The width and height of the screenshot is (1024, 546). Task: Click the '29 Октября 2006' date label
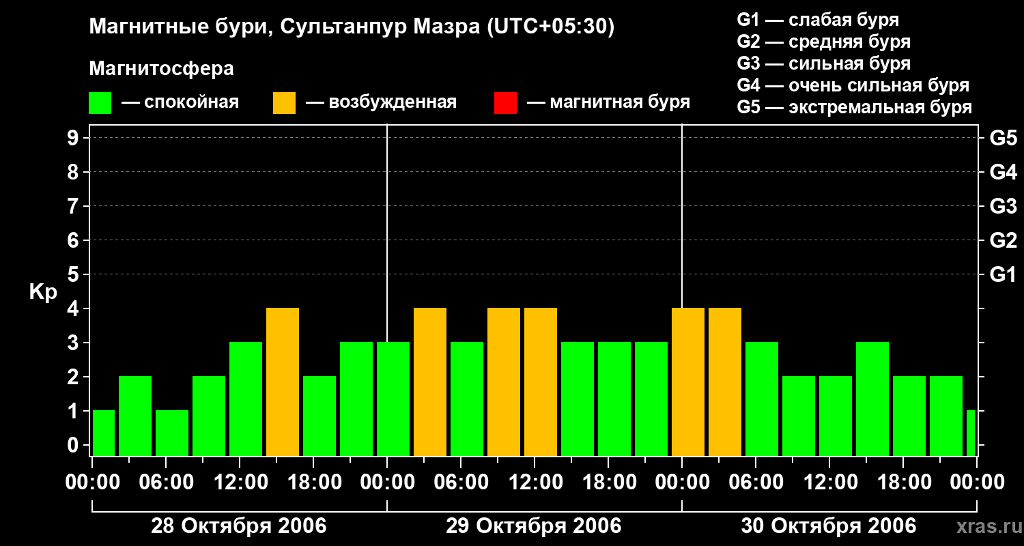534,526
